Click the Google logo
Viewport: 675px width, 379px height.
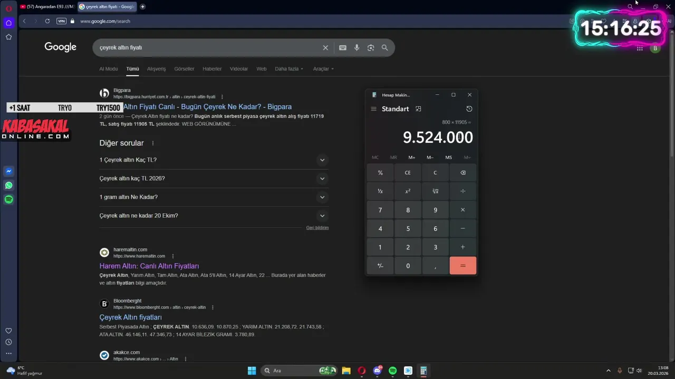[61, 47]
